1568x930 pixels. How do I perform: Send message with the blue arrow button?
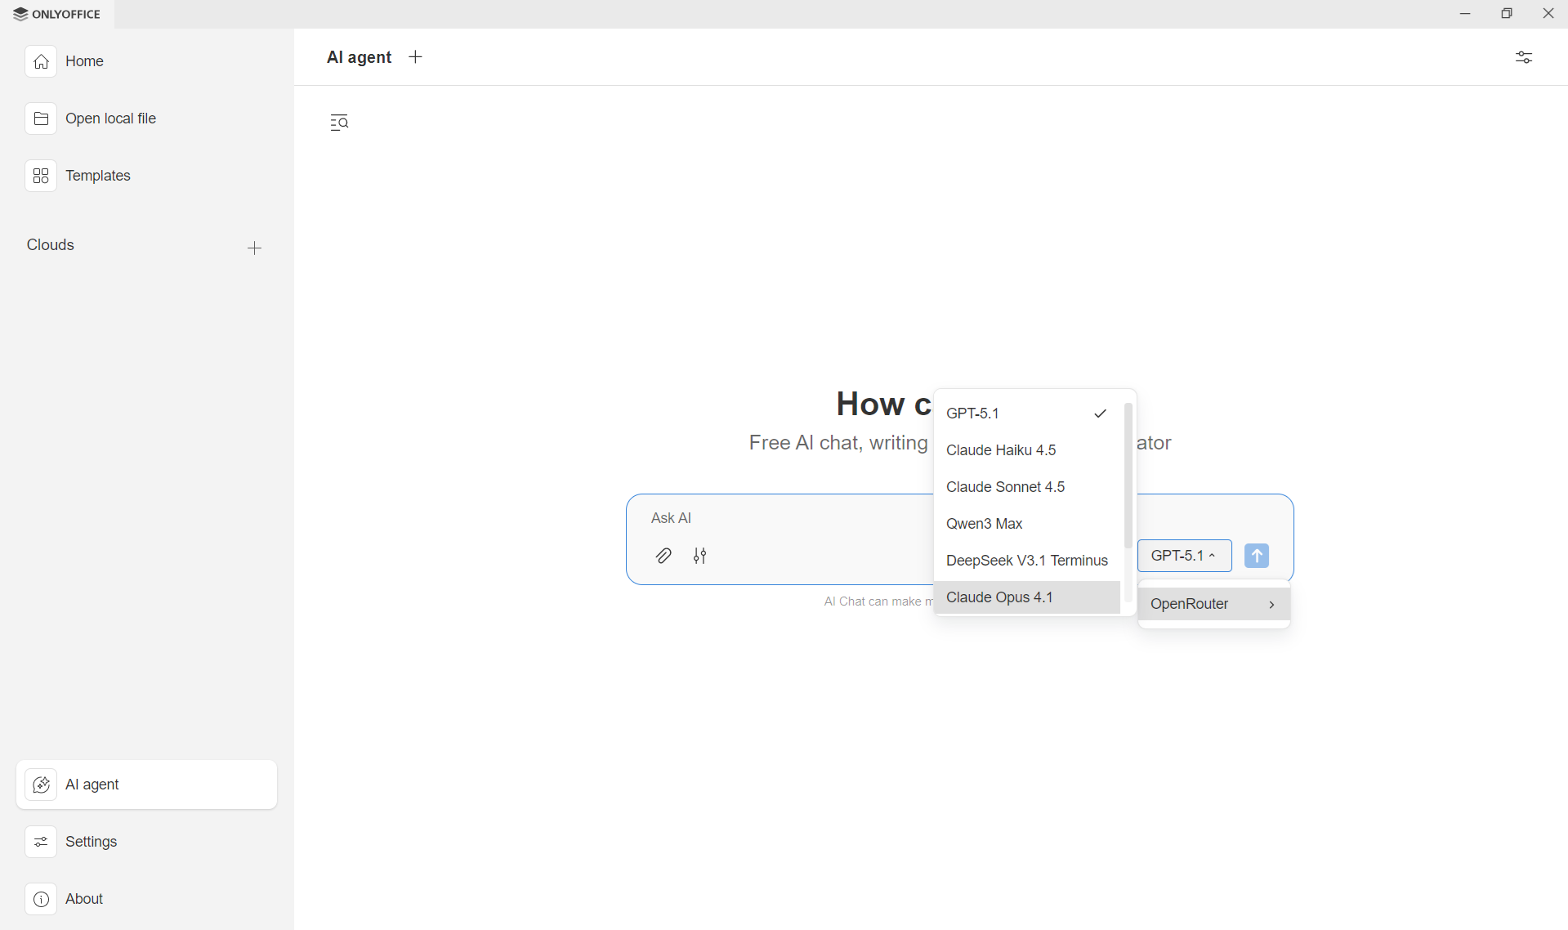tap(1257, 555)
